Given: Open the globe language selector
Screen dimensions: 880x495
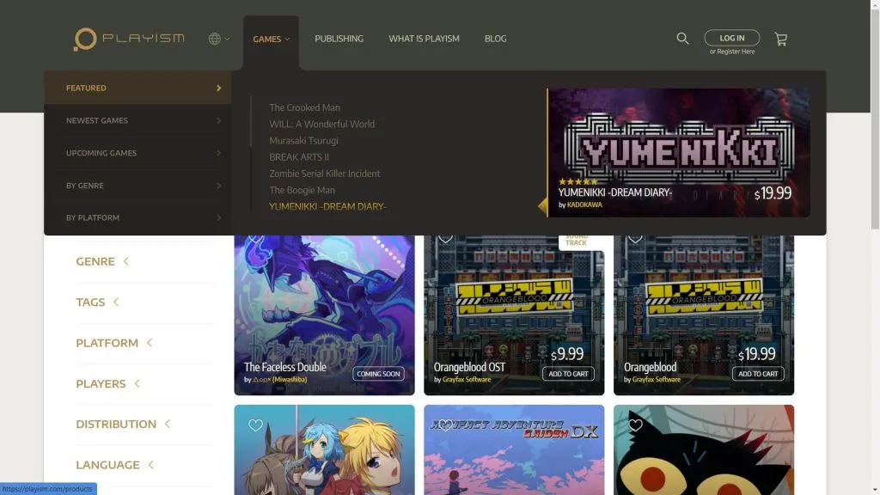Looking at the screenshot, I should 217,39.
